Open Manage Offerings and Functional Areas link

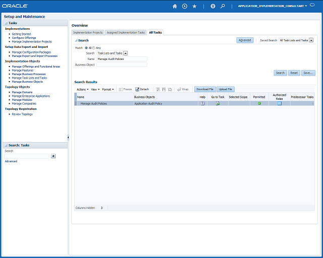click(36, 67)
